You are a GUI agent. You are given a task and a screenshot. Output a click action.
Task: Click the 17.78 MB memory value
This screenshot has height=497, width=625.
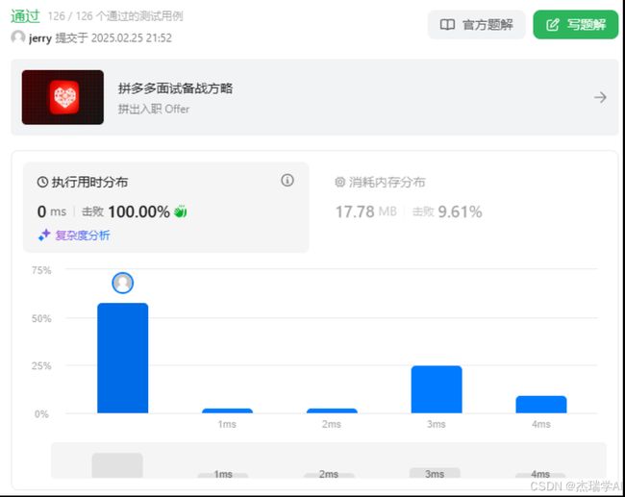(366, 211)
